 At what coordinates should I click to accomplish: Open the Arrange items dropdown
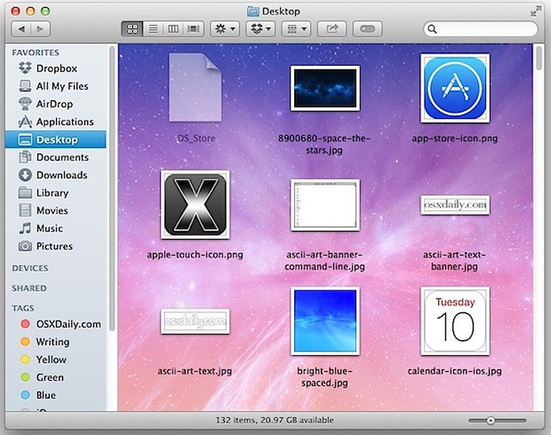(x=296, y=29)
